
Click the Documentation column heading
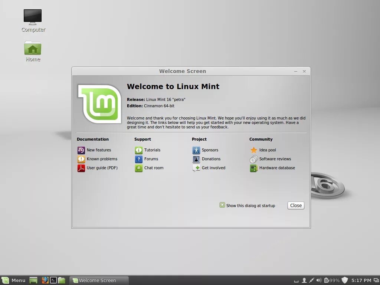pyautogui.click(x=93, y=140)
